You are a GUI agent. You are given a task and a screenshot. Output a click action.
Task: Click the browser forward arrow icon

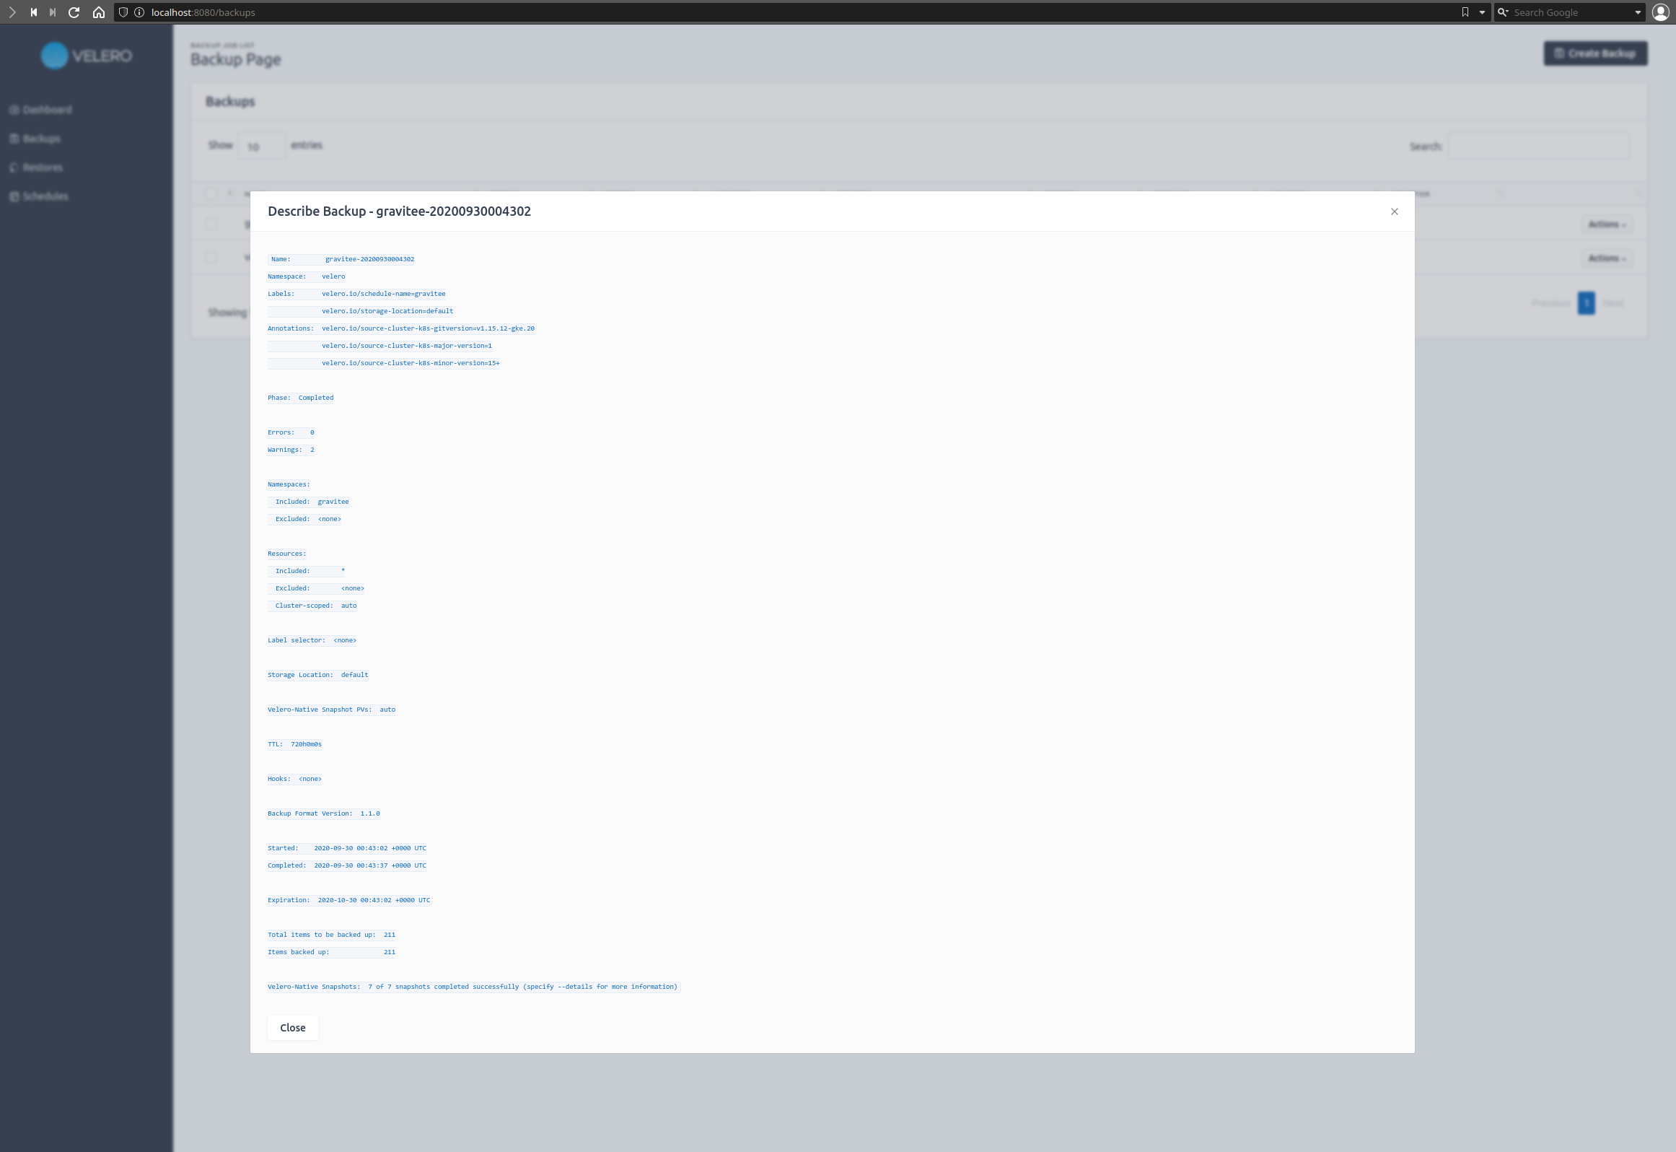click(x=12, y=12)
